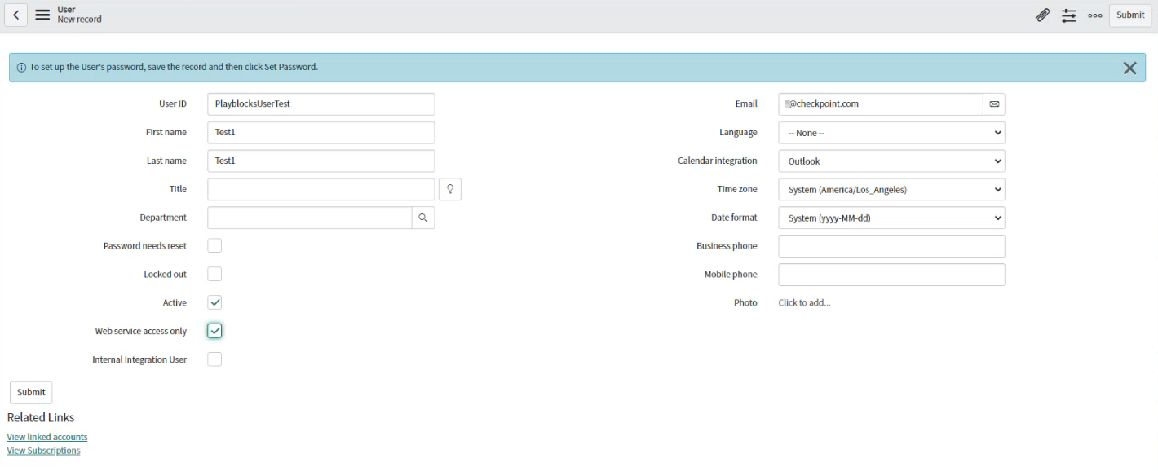Open the personalize form settings icon
Viewport: 1158px width, 471px height.
click(1068, 15)
